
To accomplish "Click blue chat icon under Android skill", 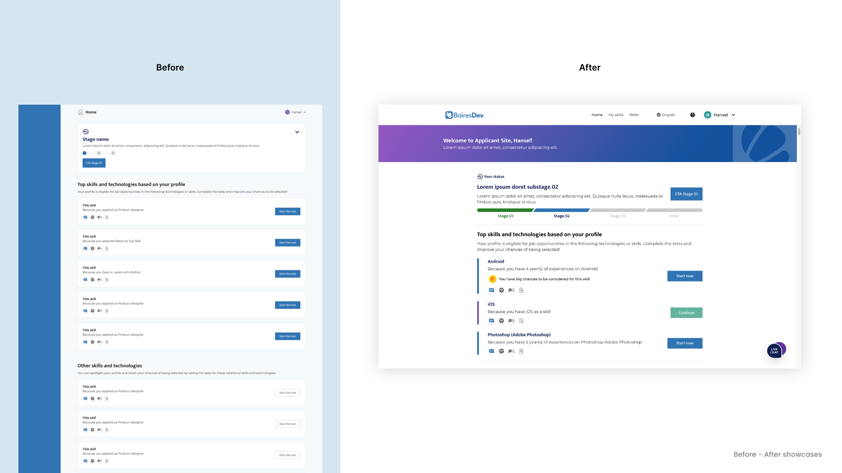I will (x=492, y=290).
